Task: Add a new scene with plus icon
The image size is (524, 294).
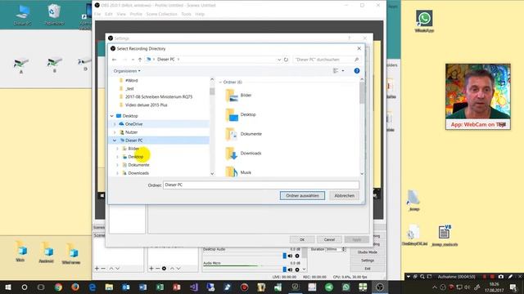Action: tap(97, 269)
